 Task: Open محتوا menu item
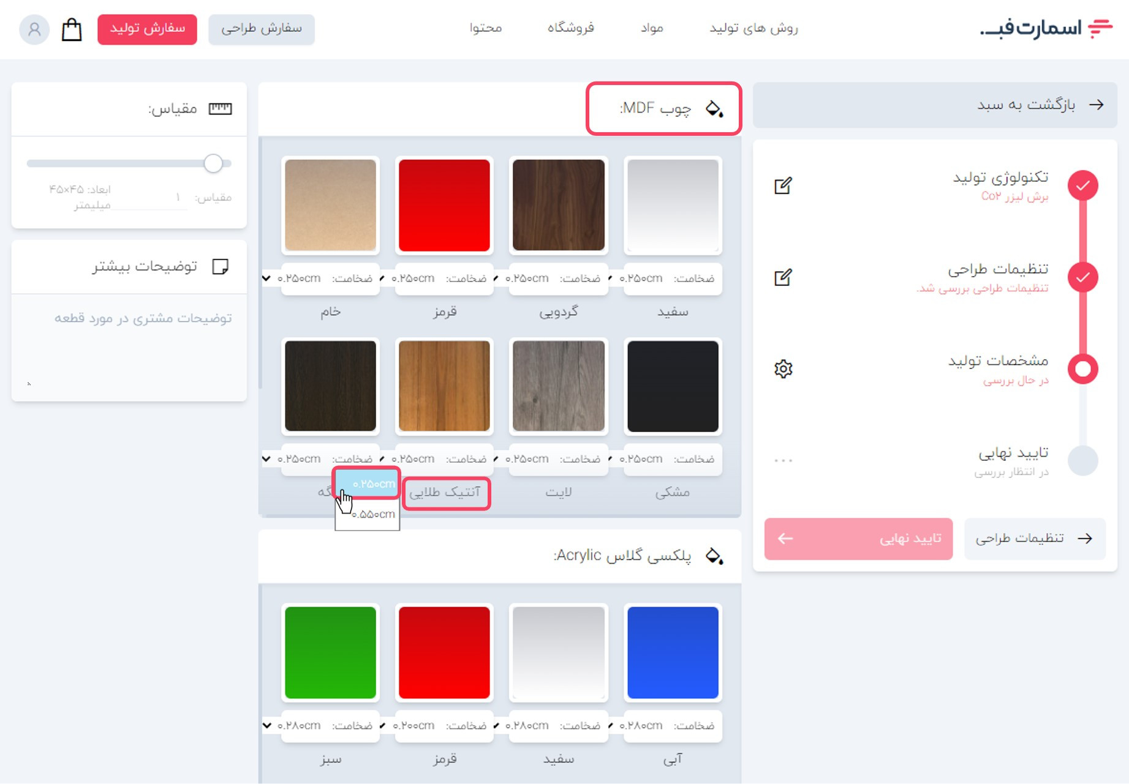coord(486,28)
